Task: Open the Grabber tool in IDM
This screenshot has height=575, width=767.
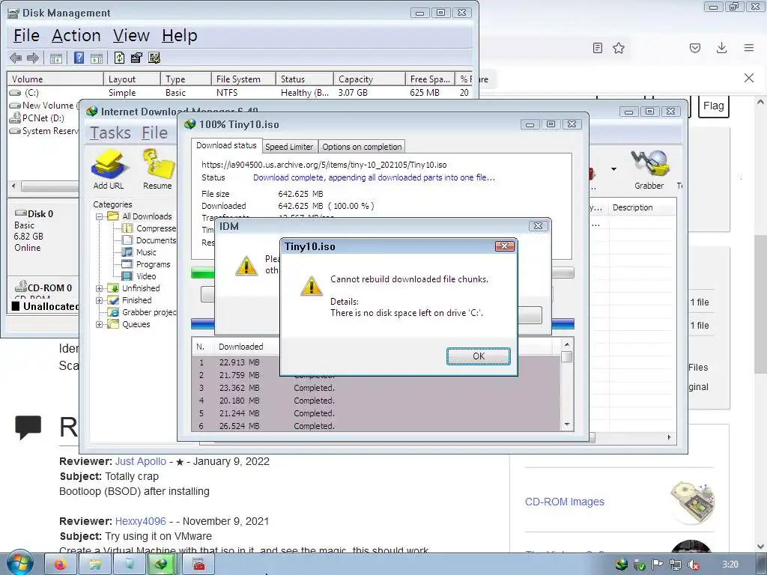Action: point(649,169)
